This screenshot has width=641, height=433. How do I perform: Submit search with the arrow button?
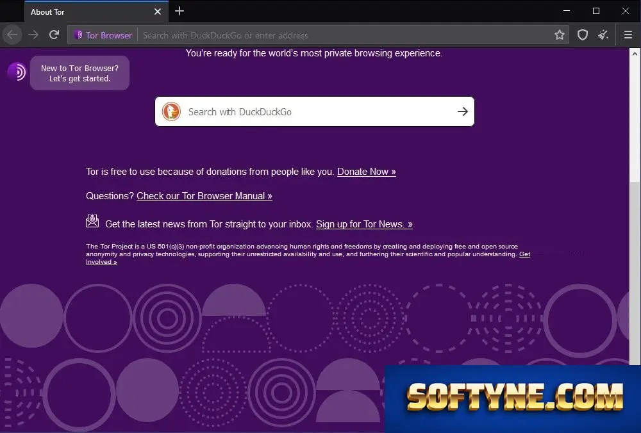point(462,111)
